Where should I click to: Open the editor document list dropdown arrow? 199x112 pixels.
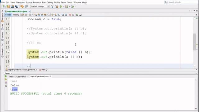coord(194,11)
